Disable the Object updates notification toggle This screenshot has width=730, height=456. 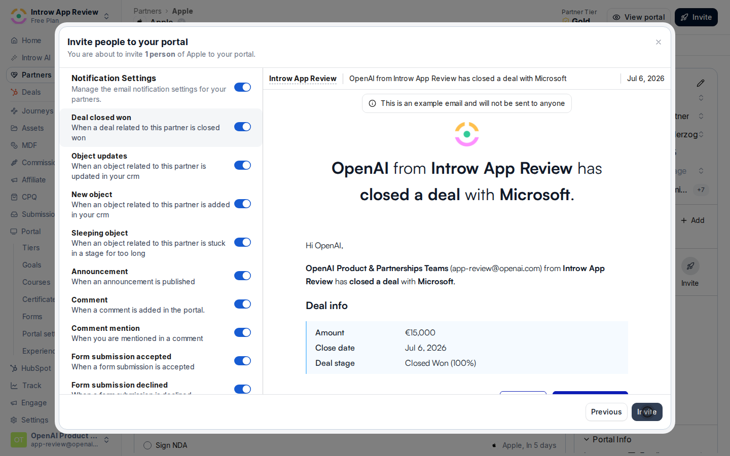[x=242, y=165]
